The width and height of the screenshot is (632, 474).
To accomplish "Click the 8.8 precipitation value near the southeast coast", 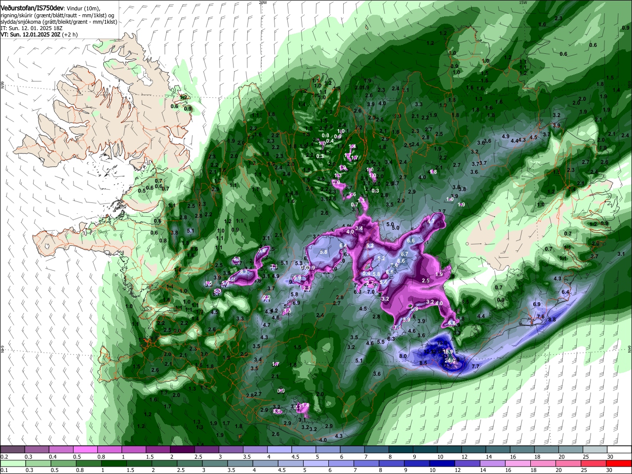I will click(x=552, y=319).
